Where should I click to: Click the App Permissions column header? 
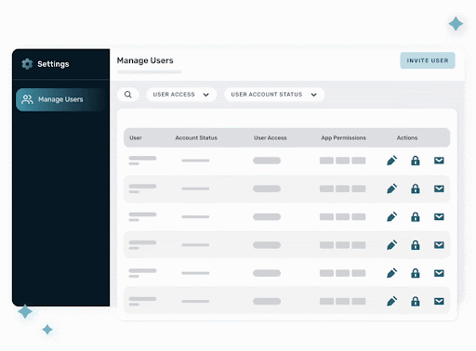pos(343,137)
